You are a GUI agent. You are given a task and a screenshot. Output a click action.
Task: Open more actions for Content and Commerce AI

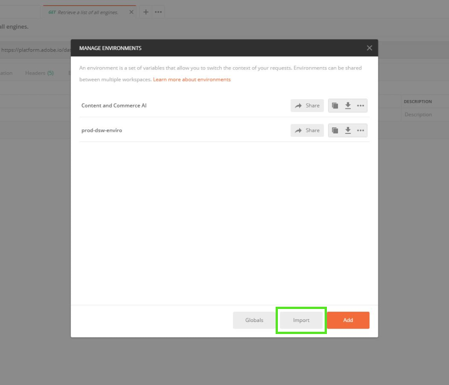click(x=361, y=106)
